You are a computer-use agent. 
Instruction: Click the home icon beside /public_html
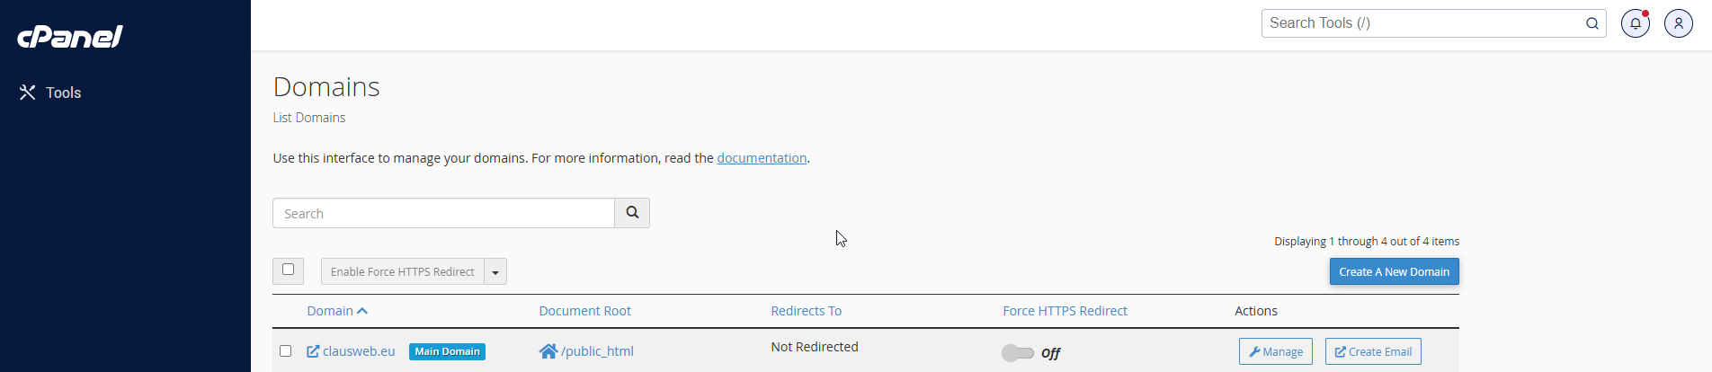click(548, 351)
